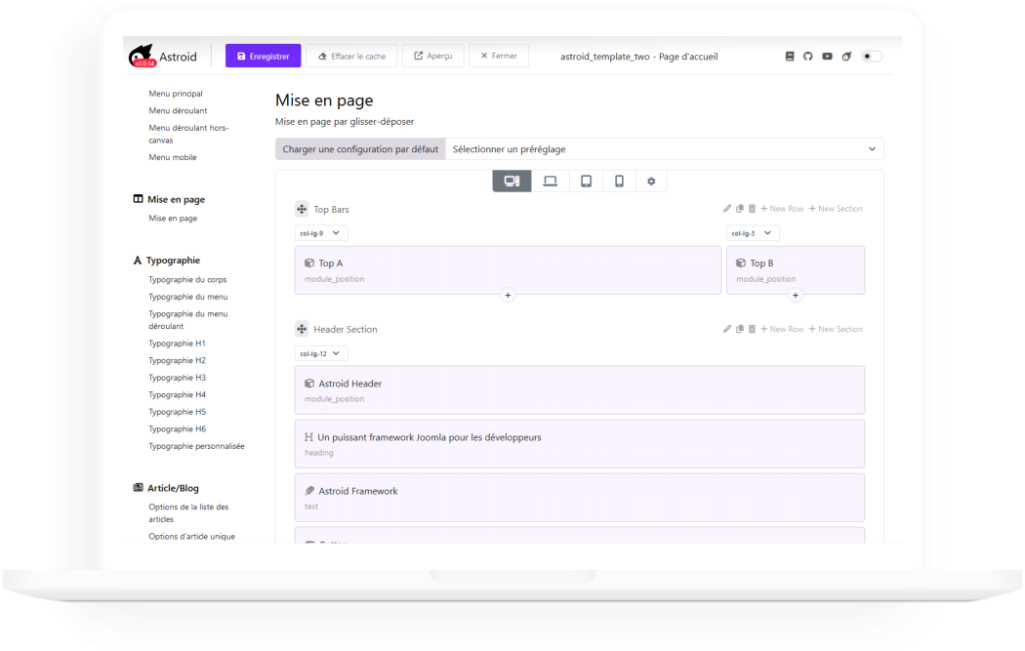Screen dimensions: 1025x651
Task: Delete the Top Bars section via trash icon
Action: point(752,209)
